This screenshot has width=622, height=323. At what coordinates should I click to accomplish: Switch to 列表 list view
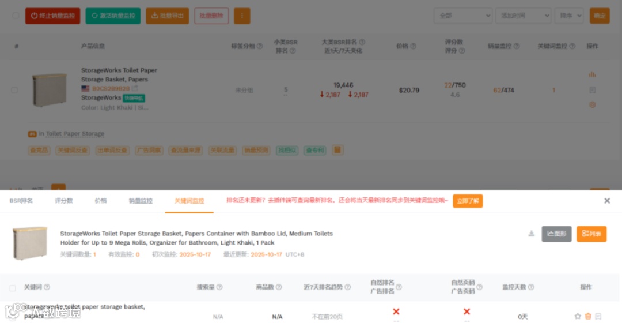click(x=591, y=234)
